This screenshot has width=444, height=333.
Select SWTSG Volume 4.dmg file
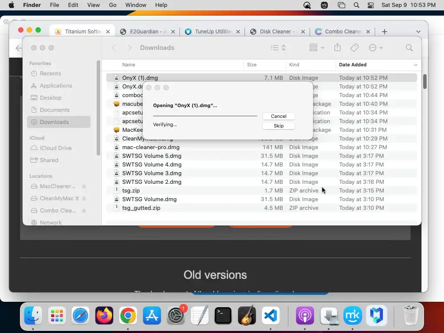[x=261, y=164]
